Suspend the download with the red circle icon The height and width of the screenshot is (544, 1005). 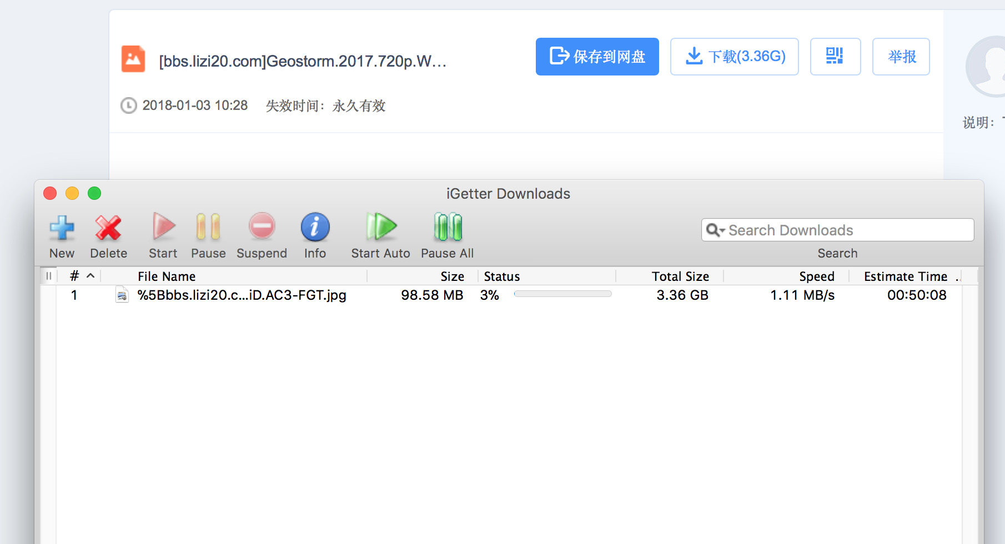262,228
